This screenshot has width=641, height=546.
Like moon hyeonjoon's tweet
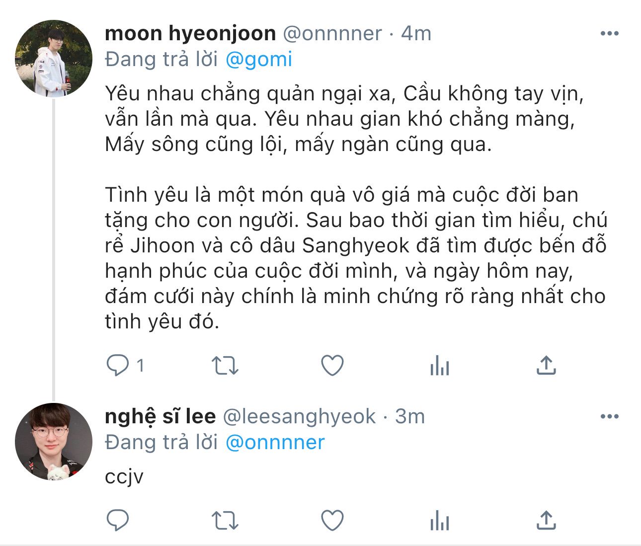click(x=332, y=366)
